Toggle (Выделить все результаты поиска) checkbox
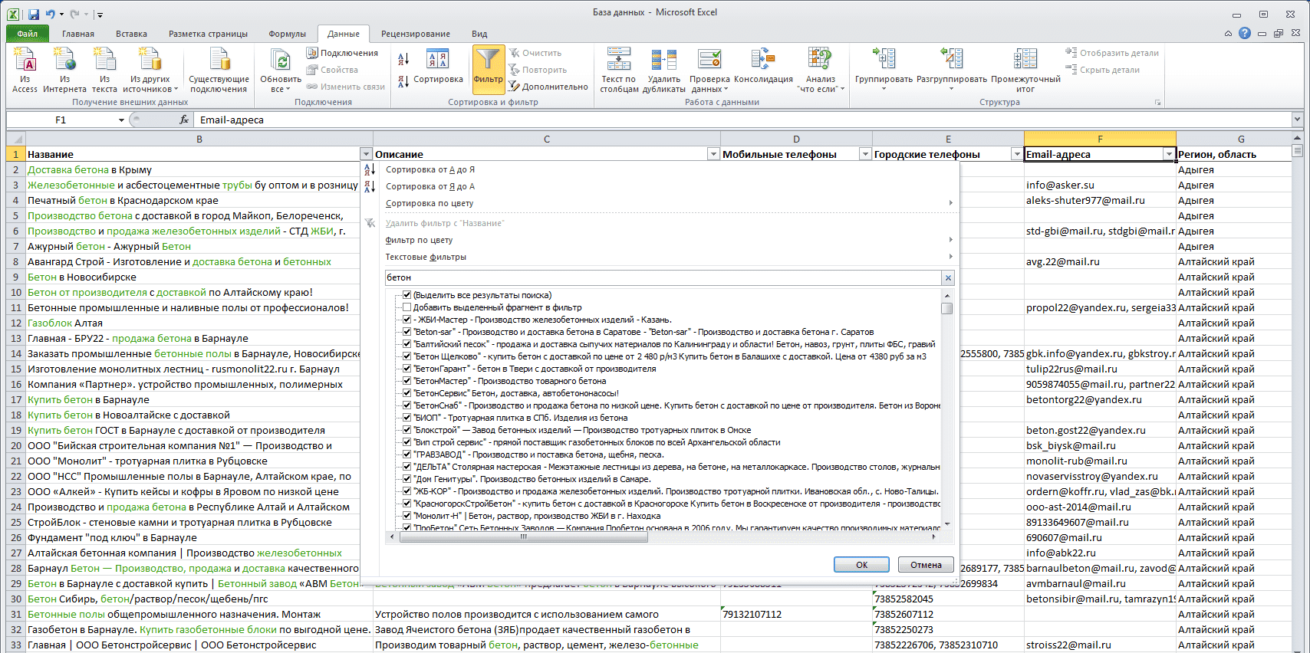The height and width of the screenshot is (653, 1310). (x=407, y=295)
